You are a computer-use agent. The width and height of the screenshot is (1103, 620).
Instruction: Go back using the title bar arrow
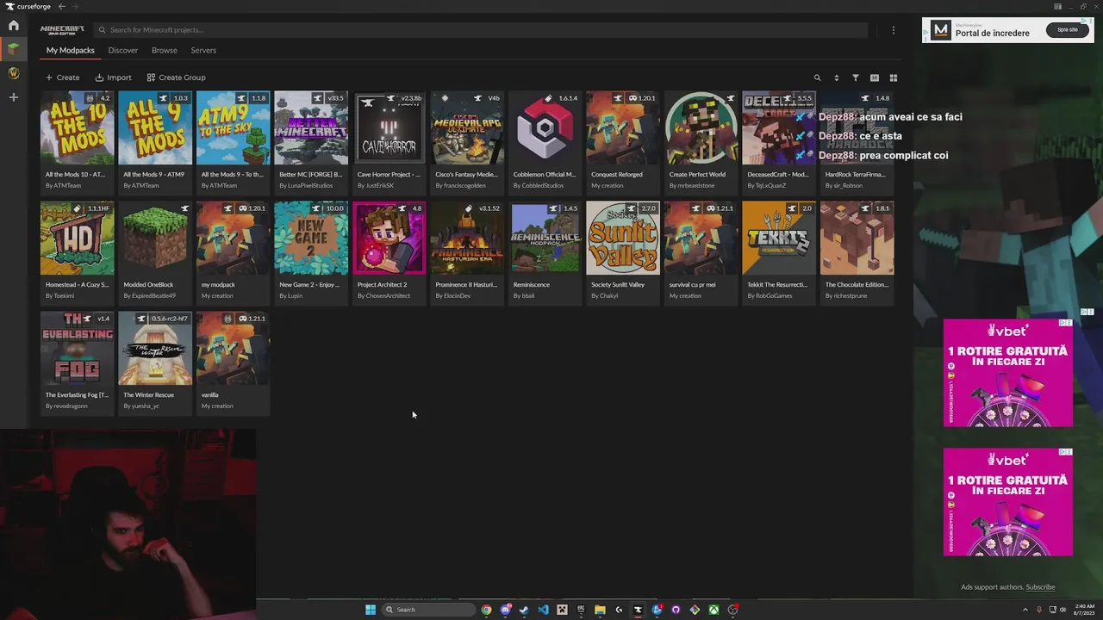coord(61,6)
